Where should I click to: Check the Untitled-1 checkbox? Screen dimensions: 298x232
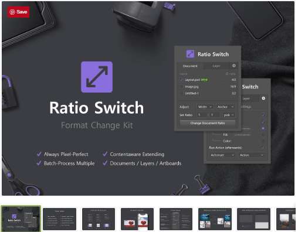click(x=181, y=93)
